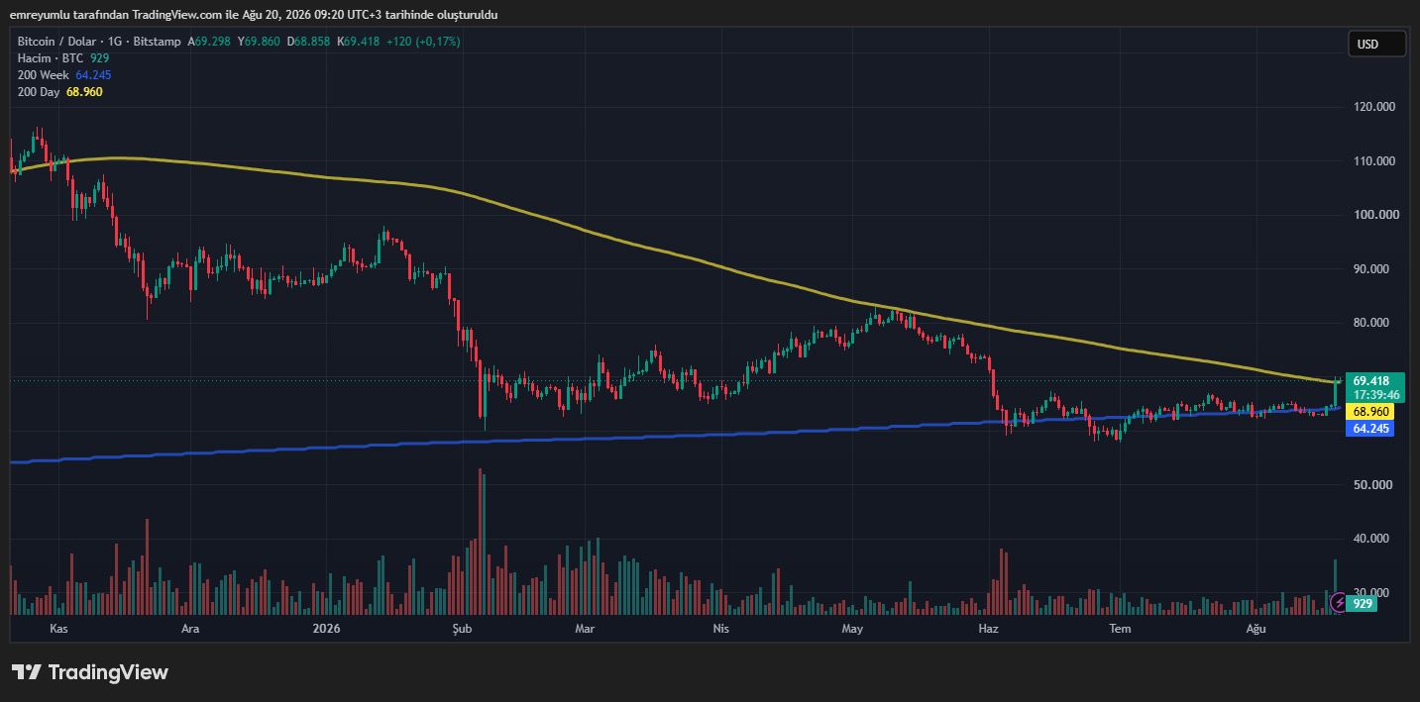Click the yellow 68.960 price tag
This screenshot has width=1420, height=702.
tap(1371, 411)
